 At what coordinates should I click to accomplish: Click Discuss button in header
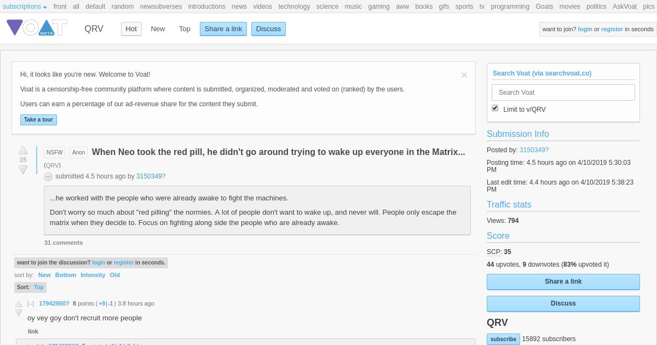point(268,29)
